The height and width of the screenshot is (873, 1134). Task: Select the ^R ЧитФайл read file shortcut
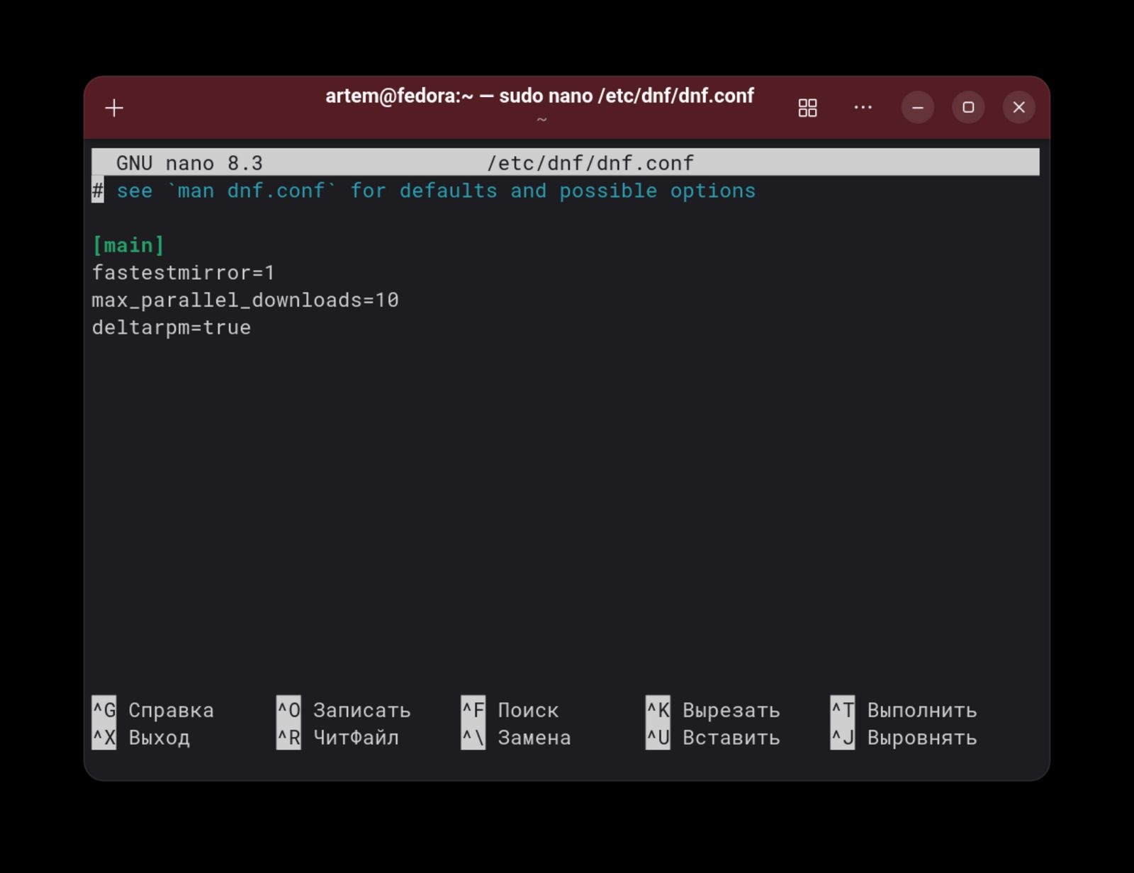click(x=338, y=738)
